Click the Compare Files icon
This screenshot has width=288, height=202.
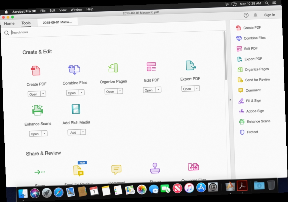point(193,167)
